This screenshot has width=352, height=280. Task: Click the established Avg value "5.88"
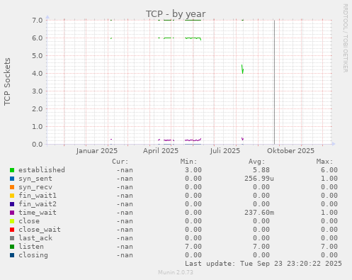(261, 170)
